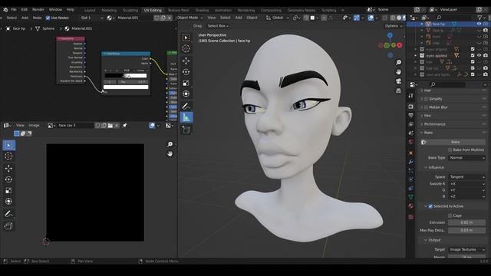Screen dimensions: 491x276
Task: Select the Scale tool in 3D viewport
Action: (x=186, y=83)
